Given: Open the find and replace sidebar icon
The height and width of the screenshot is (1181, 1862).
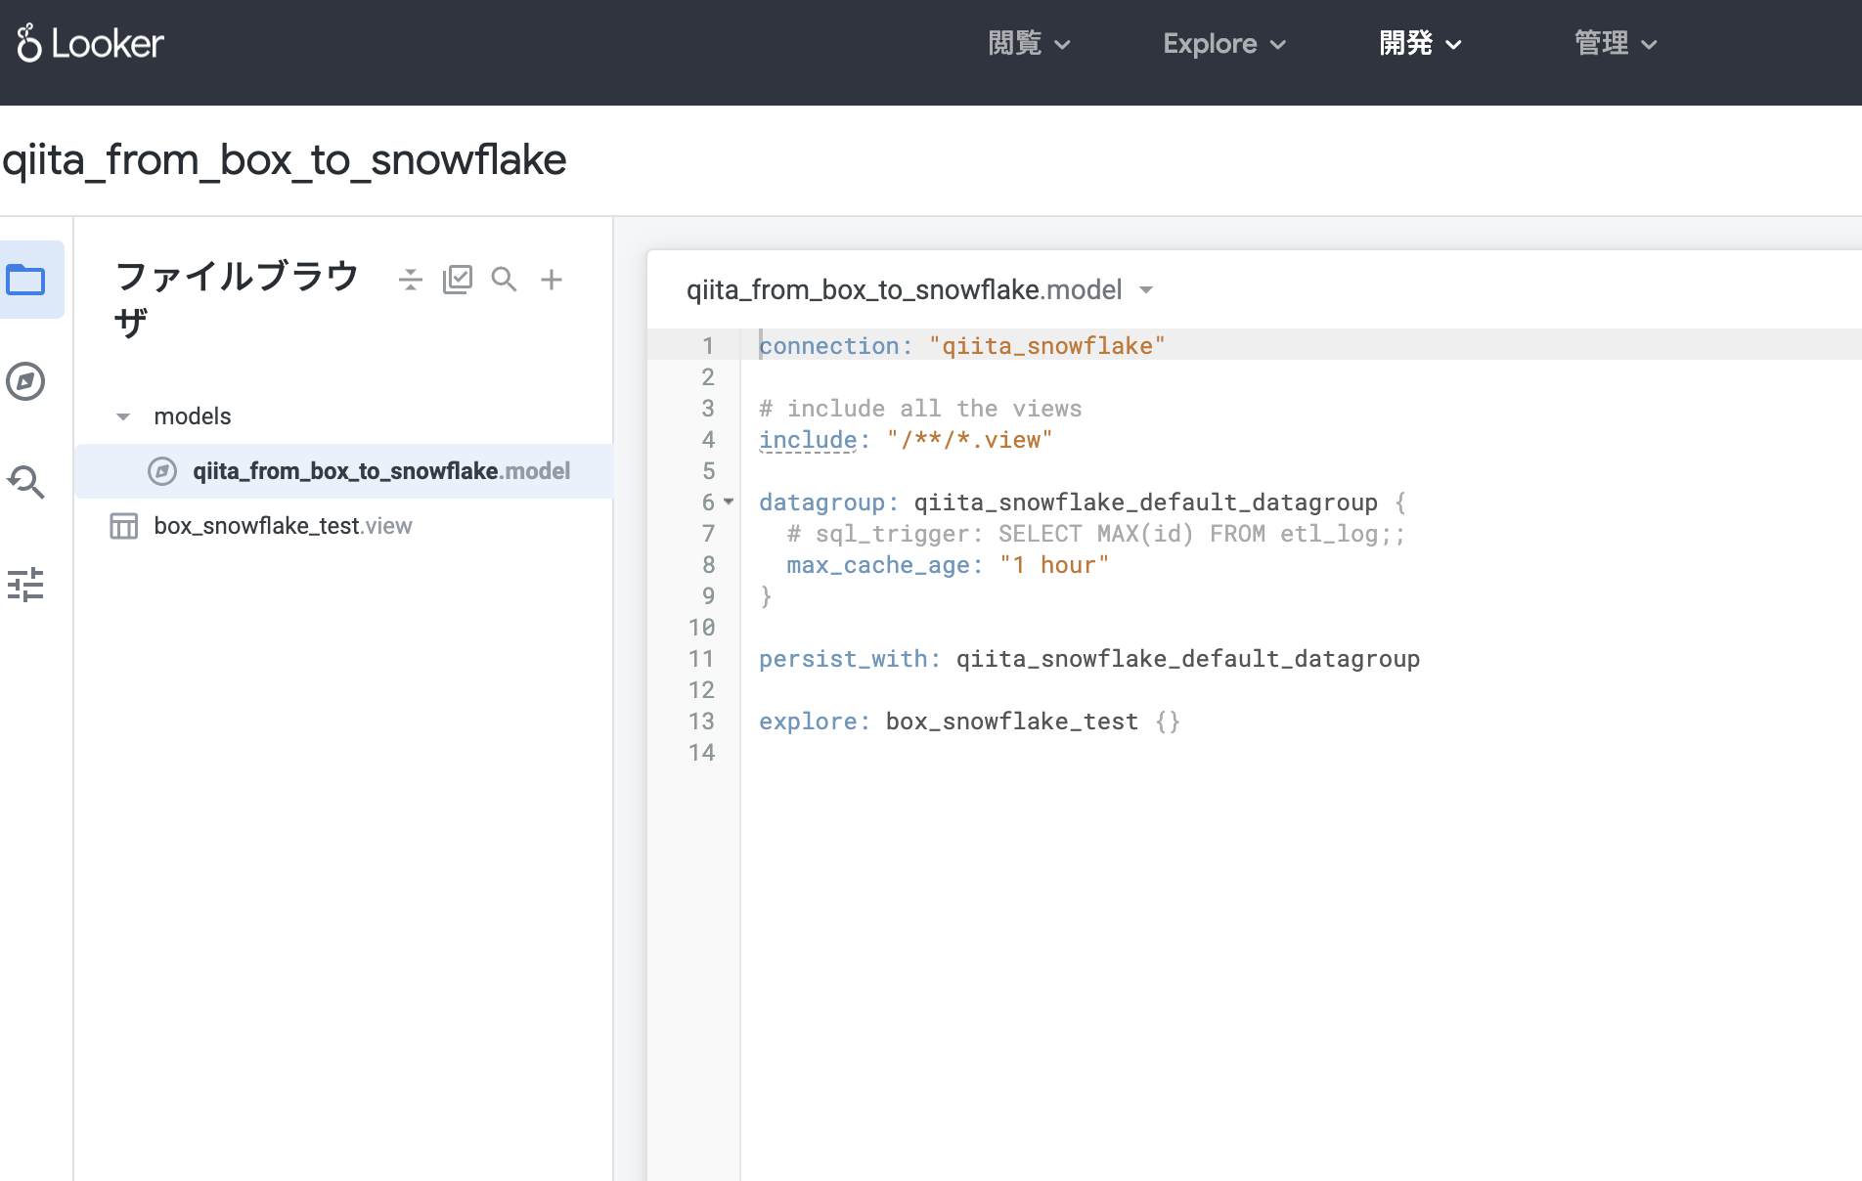Looking at the screenshot, I should tap(25, 482).
